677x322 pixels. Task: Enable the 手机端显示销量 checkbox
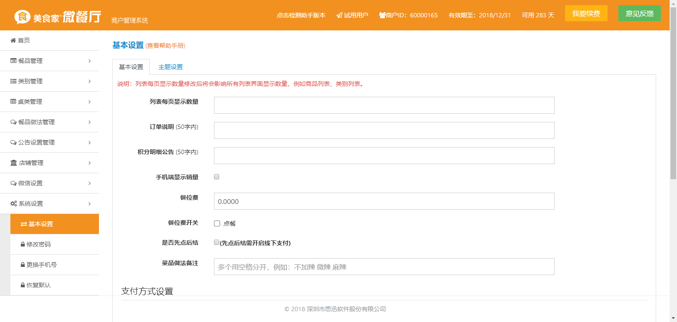pos(217,177)
